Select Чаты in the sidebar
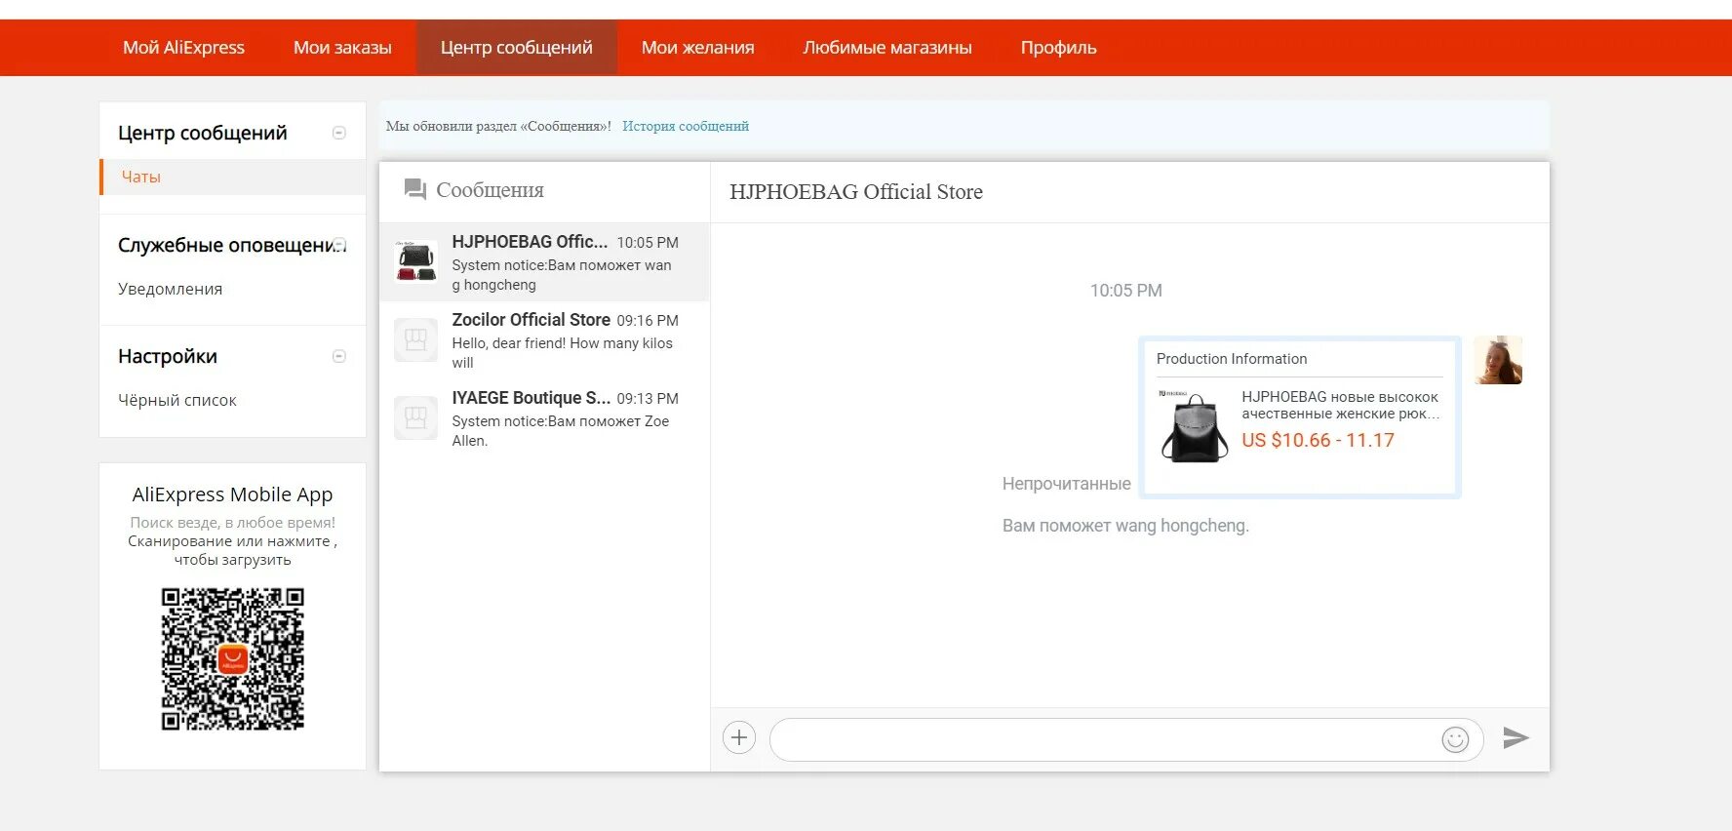Viewport: 1732px width, 831px height. coord(233,177)
